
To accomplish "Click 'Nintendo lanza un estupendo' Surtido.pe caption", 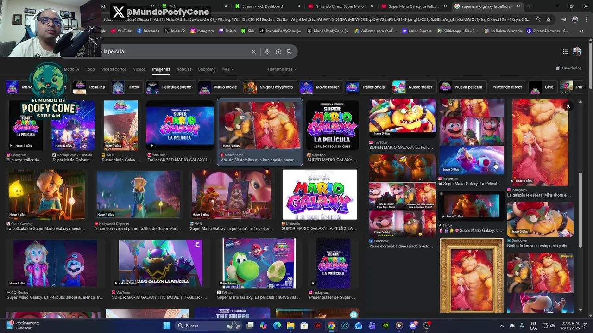I will (539, 246).
